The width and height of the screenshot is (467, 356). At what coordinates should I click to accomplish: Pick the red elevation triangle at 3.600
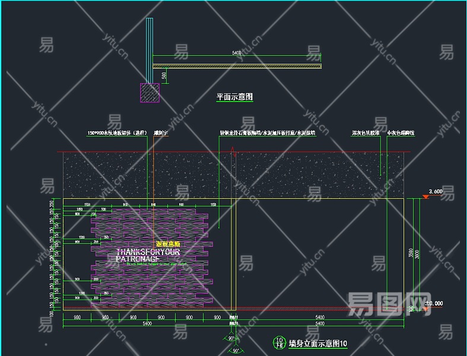click(x=426, y=197)
